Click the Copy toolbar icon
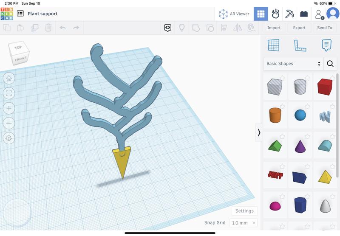340x236 pixels. pos(7,28)
